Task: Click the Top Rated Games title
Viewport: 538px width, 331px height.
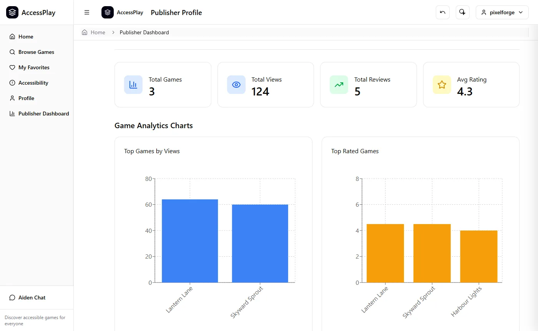Action: (x=355, y=151)
